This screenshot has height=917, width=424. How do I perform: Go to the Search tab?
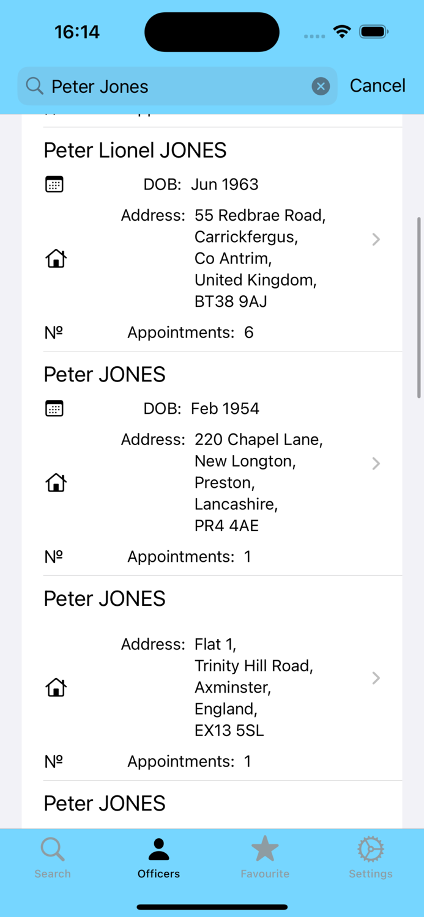coord(53,857)
